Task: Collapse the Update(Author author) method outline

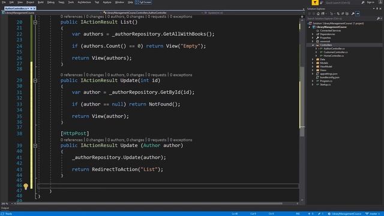Action: pyautogui.click(x=35, y=146)
